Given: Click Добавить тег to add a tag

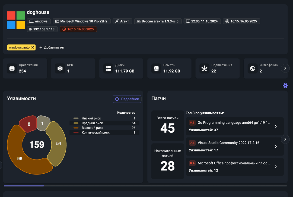Looking at the screenshot, I should click(x=52, y=47).
